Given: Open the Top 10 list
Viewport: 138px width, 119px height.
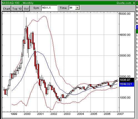Looking at the screenshot, I should pyautogui.click(x=17, y=9).
